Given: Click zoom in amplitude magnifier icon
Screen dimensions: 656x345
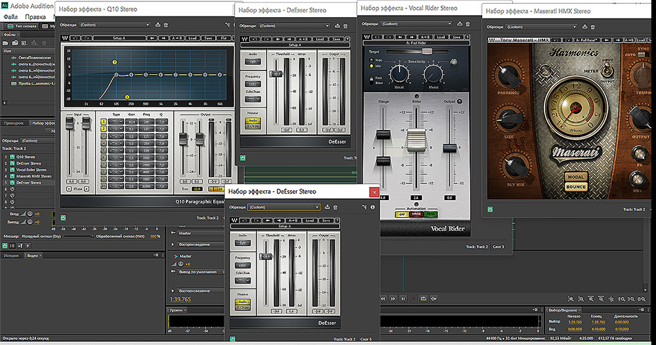Looking at the screenshot, I should [571, 299].
